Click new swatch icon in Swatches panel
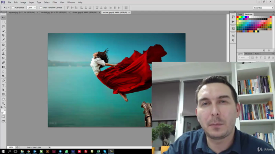Viewport: 275px width, 154px height. pyautogui.click(x=264, y=50)
